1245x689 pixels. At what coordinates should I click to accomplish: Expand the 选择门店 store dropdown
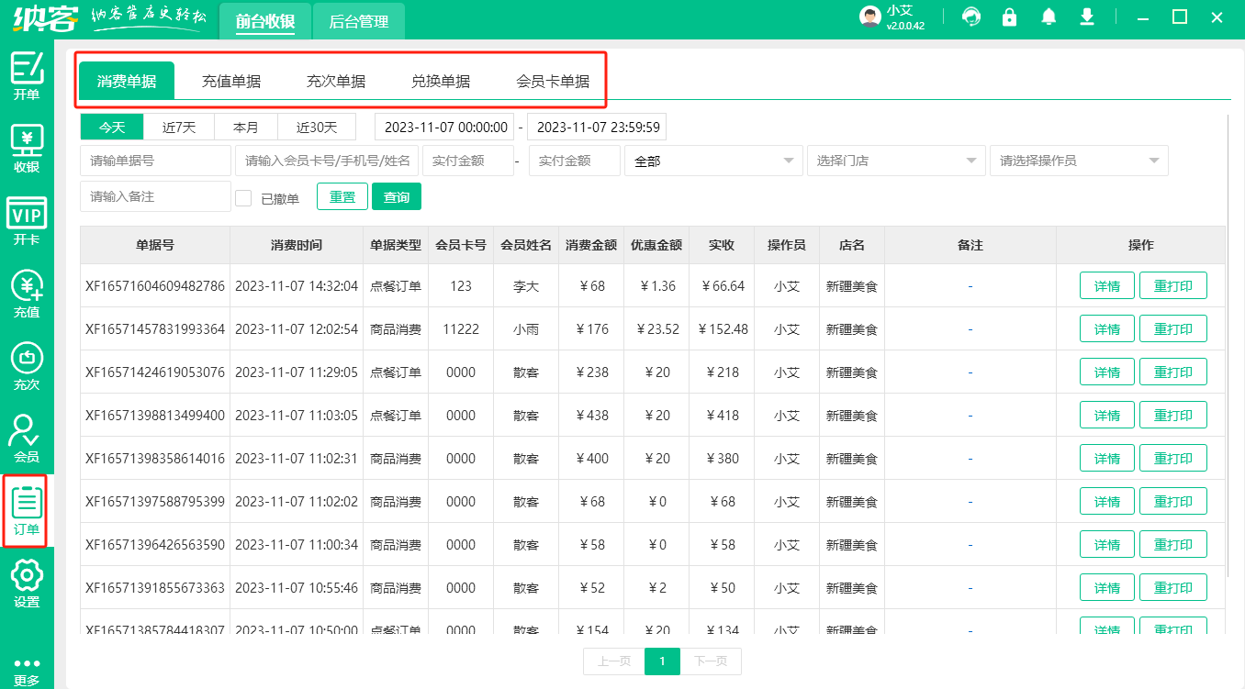pos(895,160)
